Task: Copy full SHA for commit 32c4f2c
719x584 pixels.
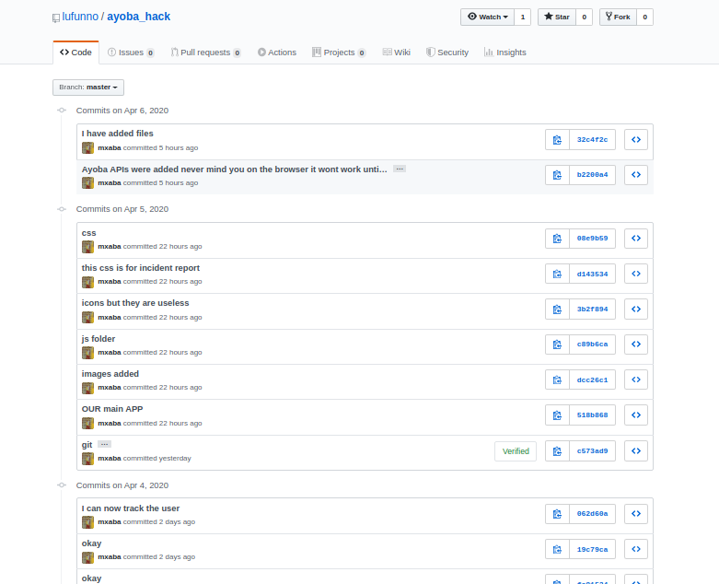Action: tap(557, 140)
